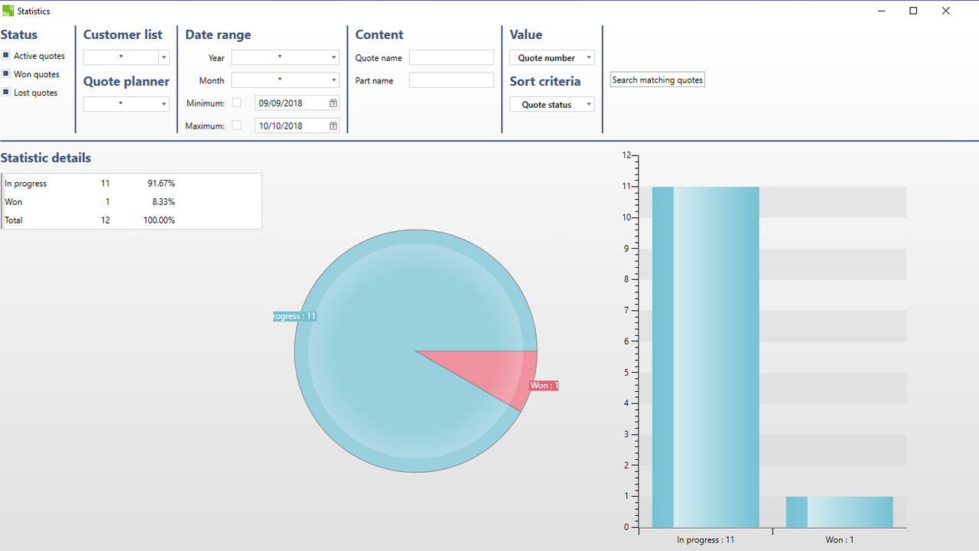Minimize the Statistics window
This screenshot has height=551, width=979.
click(x=881, y=11)
